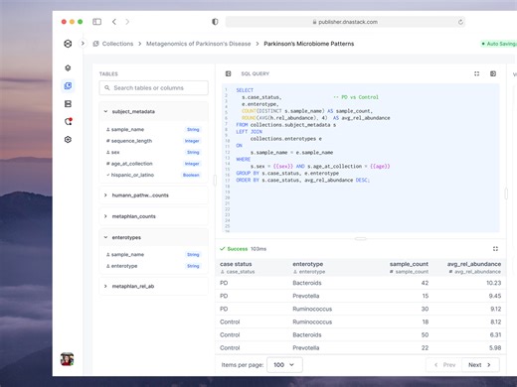Open Metagenomics of Parkinson's Disease breadcrumb
This screenshot has width=517, height=387.
point(199,44)
